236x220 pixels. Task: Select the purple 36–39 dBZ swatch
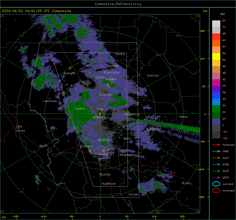[216, 89]
